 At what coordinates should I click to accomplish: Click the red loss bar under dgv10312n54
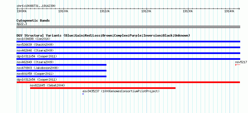[128, 82]
